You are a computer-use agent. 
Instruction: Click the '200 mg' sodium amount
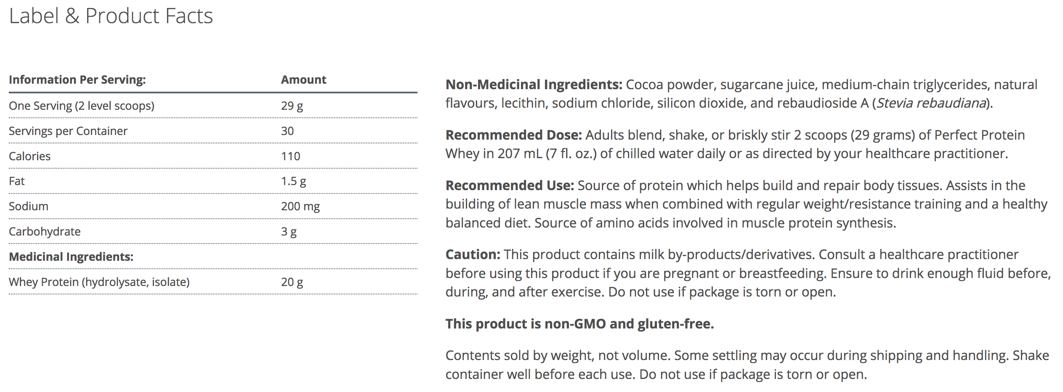tap(300, 206)
